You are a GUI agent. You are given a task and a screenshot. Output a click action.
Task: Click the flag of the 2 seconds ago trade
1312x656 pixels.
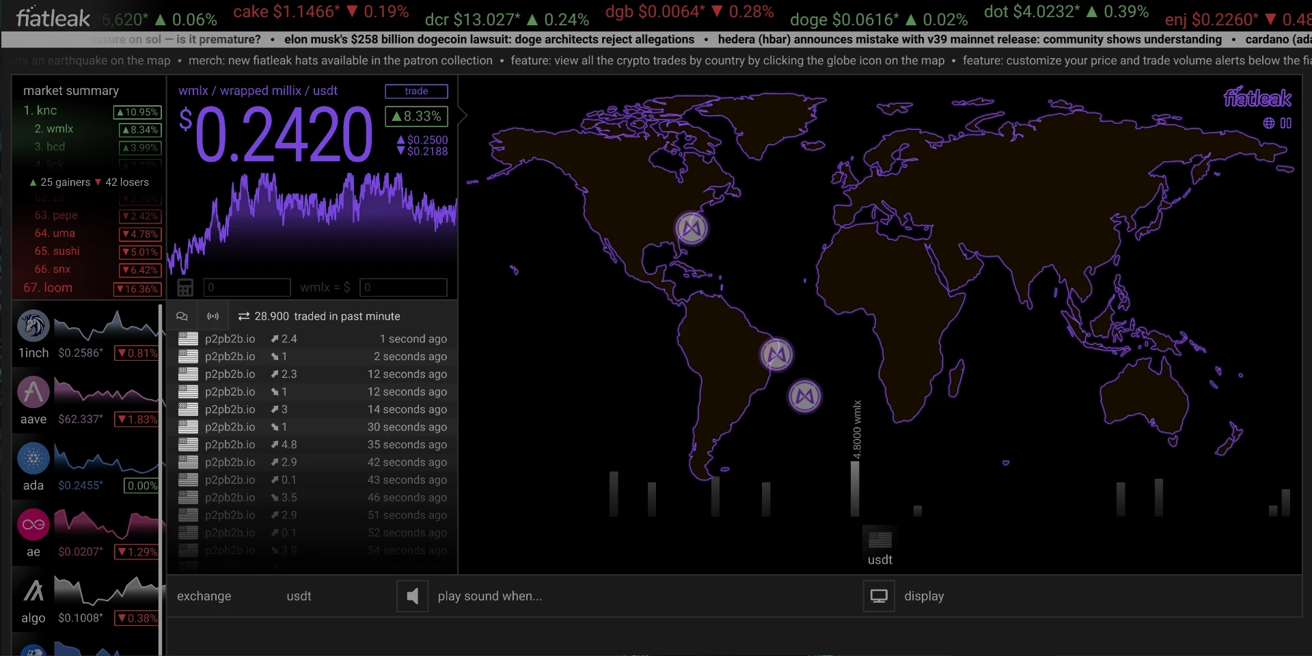[x=188, y=357]
